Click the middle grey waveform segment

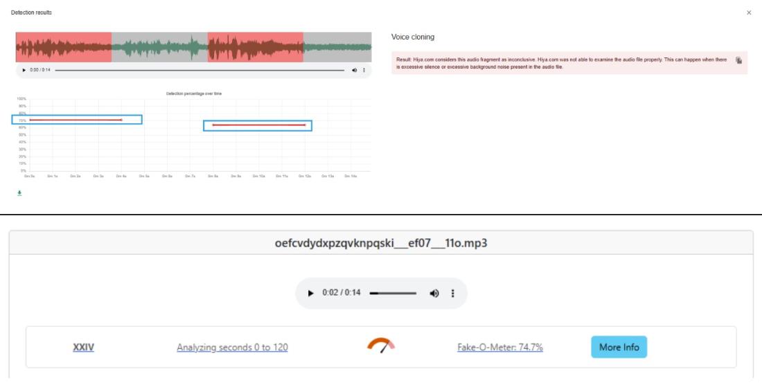pyautogui.click(x=159, y=46)
